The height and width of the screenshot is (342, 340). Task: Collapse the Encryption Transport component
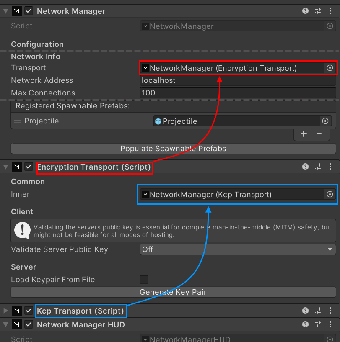(5, 167)
